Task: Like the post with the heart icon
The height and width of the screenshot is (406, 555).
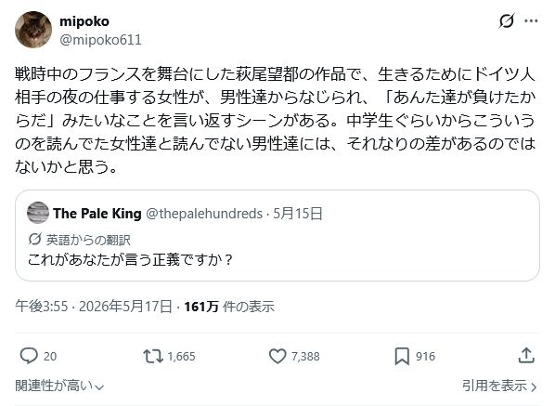Action: [x=277, y=356]
